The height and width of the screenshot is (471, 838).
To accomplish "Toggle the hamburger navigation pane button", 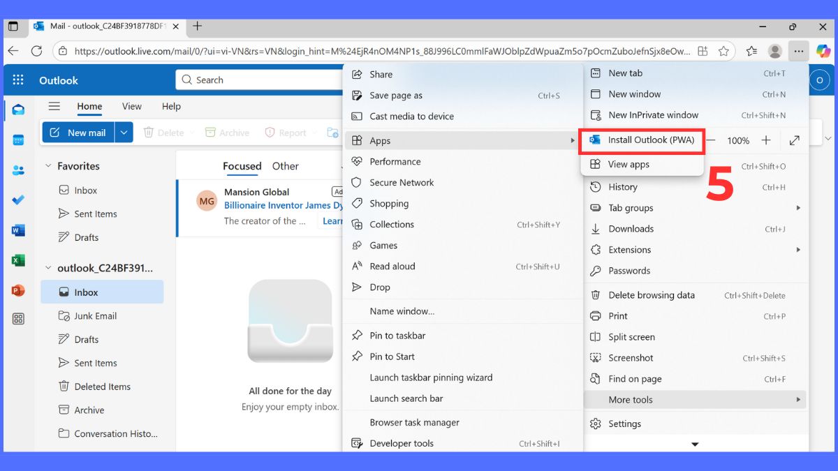I will [54, 106].
